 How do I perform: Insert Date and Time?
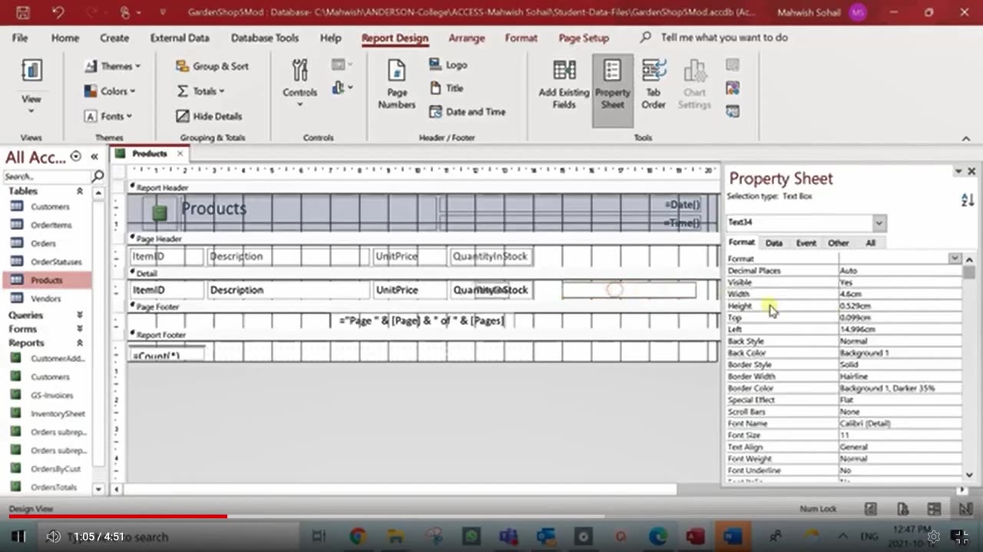467,112
